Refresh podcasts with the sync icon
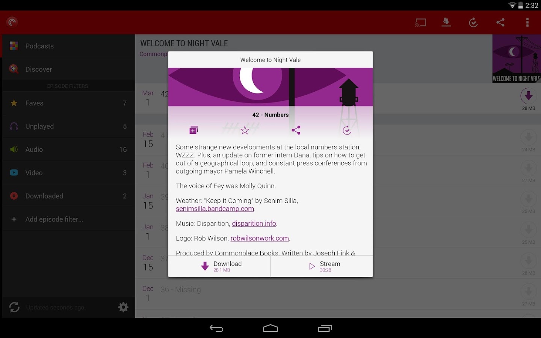Viewport: 541px width, 338px height. [x=14, y=307]
